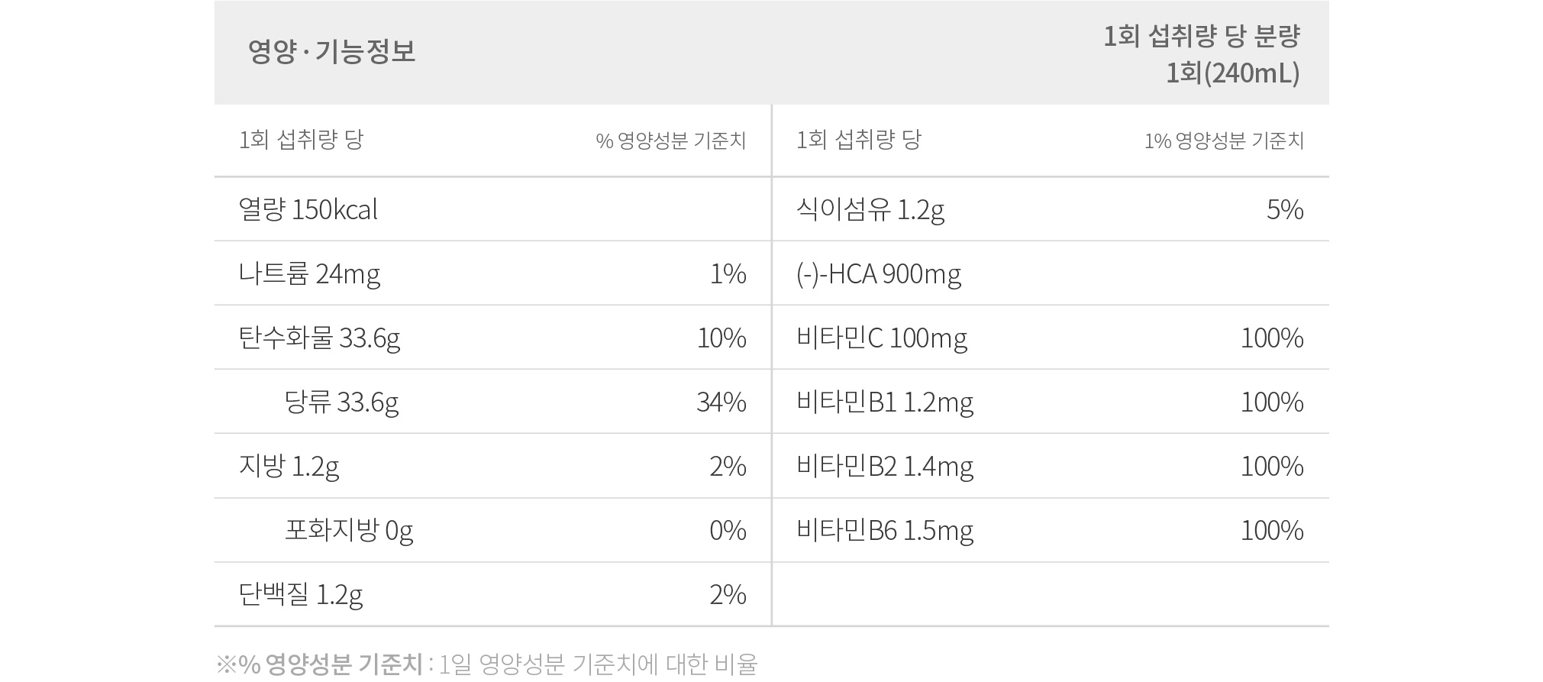Select the 당류 33.6g sub-row
The image size is (1543, 682).
click(x=492, y=402)
